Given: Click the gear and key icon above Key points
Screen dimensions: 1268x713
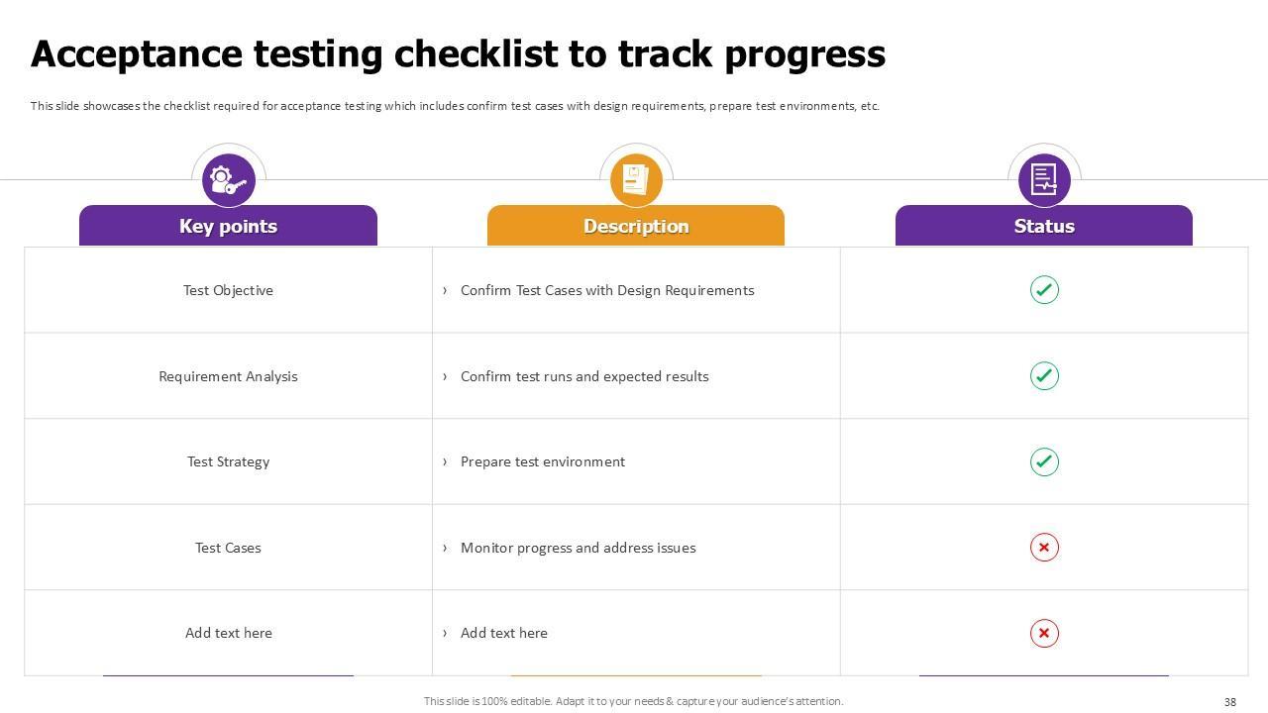Looking at the screenshot, I should (228, 180).
